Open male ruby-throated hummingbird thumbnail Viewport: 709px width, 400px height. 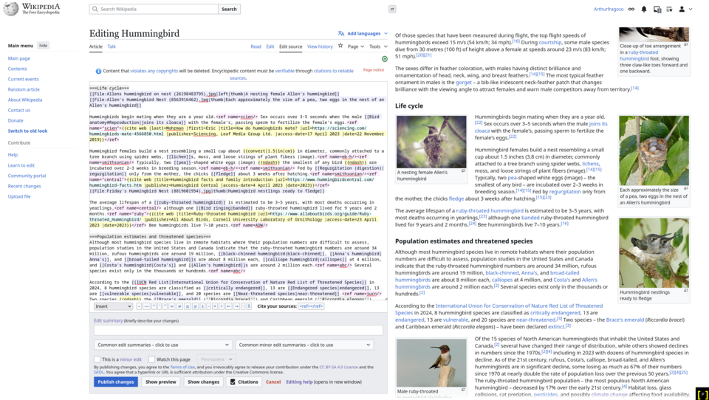(x=431, y=362)
